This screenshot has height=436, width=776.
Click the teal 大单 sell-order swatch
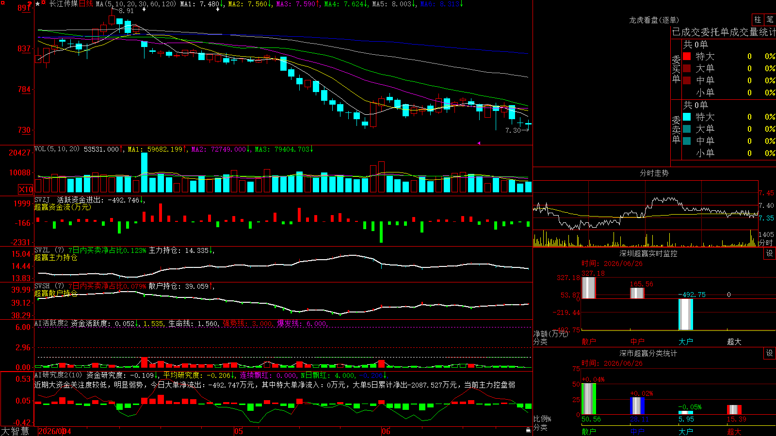pos(687,129)
